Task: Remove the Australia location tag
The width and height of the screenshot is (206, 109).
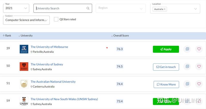Action: click(x=165, y=9)
